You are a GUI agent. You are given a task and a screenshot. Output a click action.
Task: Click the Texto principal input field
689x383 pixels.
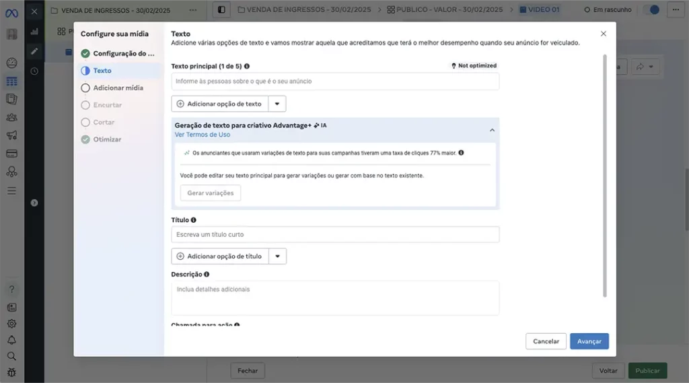pos(335,81)
